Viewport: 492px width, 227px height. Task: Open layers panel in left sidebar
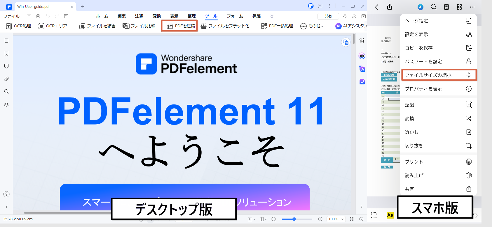[x=6, y=104]
